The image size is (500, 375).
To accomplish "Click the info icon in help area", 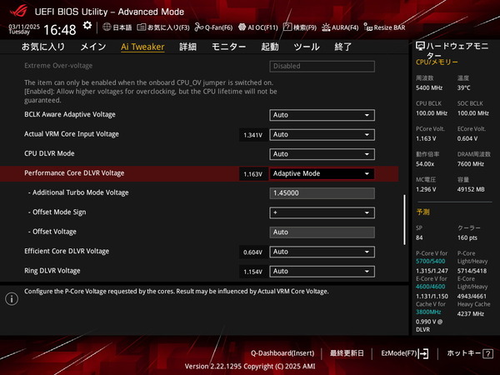I will [12, 298].
